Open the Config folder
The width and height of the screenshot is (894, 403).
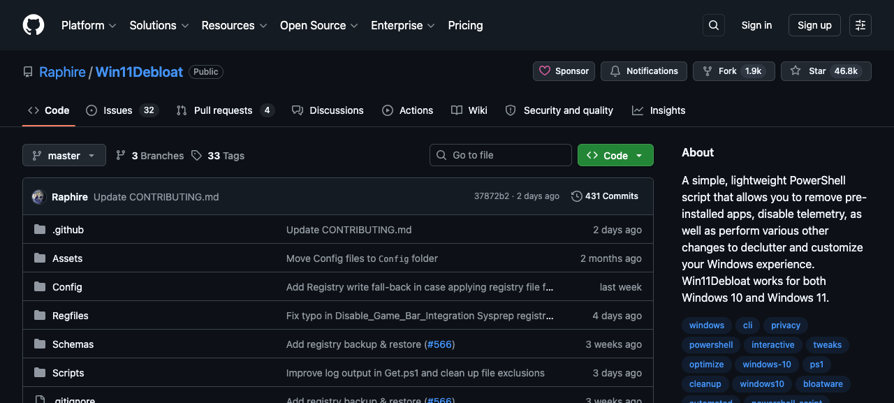pos(67,287)
